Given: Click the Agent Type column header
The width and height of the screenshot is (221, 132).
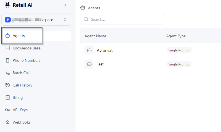Looking at the screenshot, I should coord(176,36).
